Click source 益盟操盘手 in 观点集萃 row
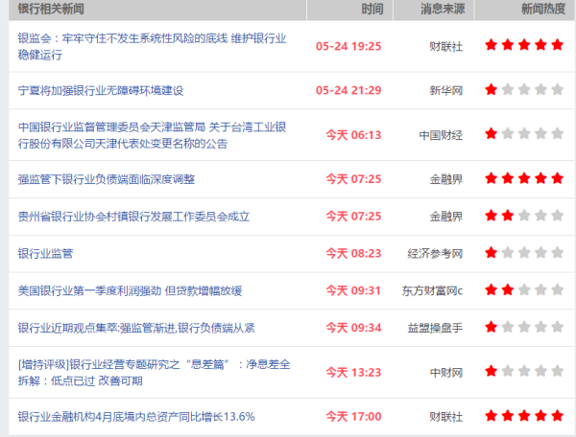 point(435,328)
